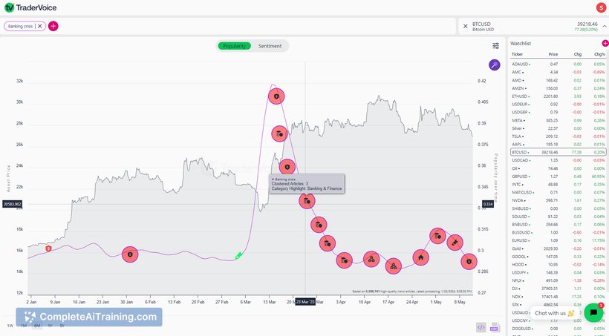
Task: Switch chart to Sentiment view
Action: [270, 46]
